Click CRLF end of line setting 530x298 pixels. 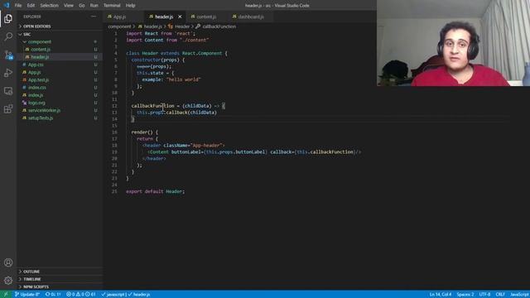point(500,295)
